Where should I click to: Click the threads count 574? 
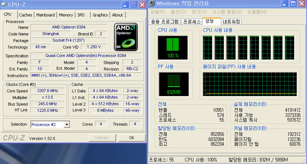pyautogui.click(x=221, y=115)
